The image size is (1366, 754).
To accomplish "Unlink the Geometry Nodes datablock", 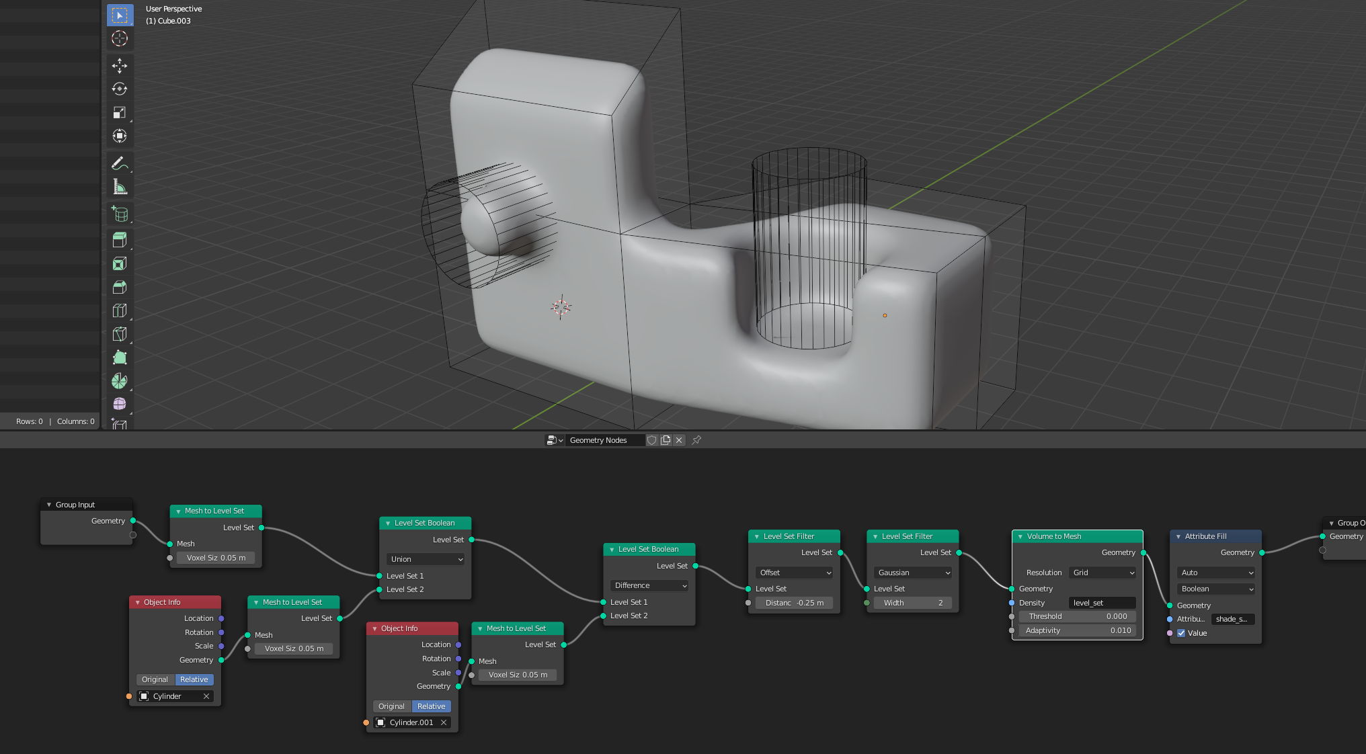I will coord(679,440).
